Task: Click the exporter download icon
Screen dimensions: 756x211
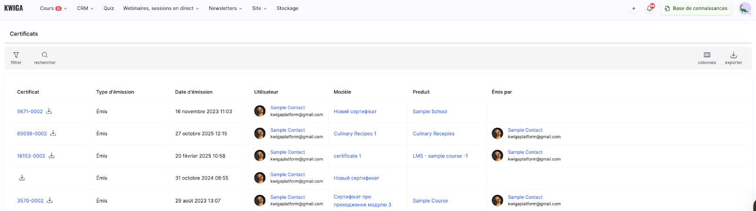Action: 733,55
